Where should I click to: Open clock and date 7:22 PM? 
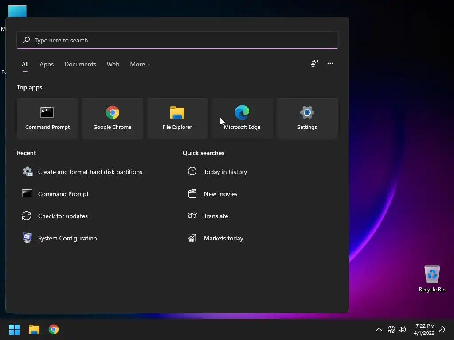[424, 329]
